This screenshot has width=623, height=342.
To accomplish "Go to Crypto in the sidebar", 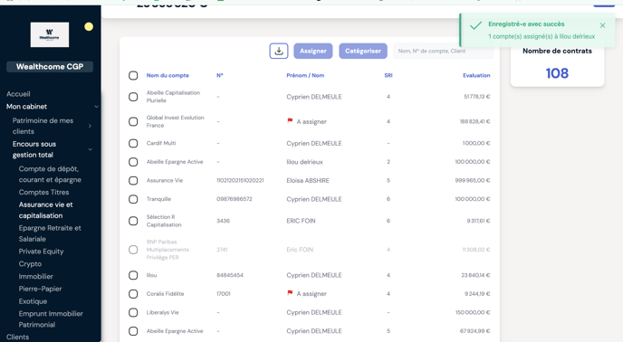I will point(30,264).
